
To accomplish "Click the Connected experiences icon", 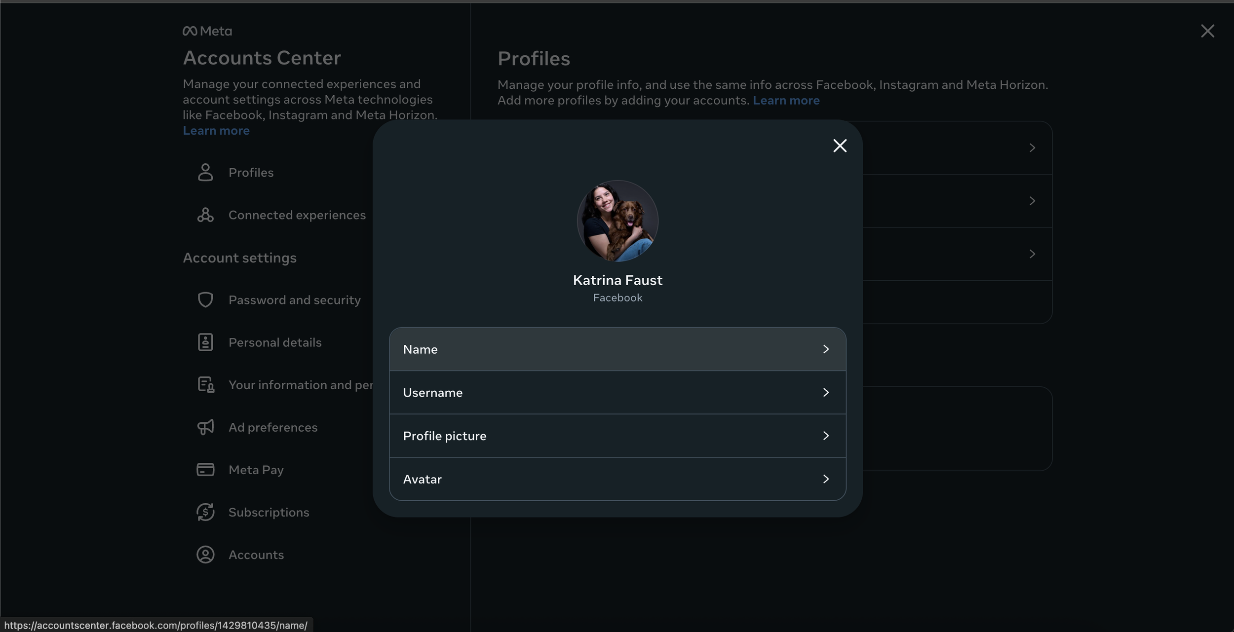I will tap(205, 215).
